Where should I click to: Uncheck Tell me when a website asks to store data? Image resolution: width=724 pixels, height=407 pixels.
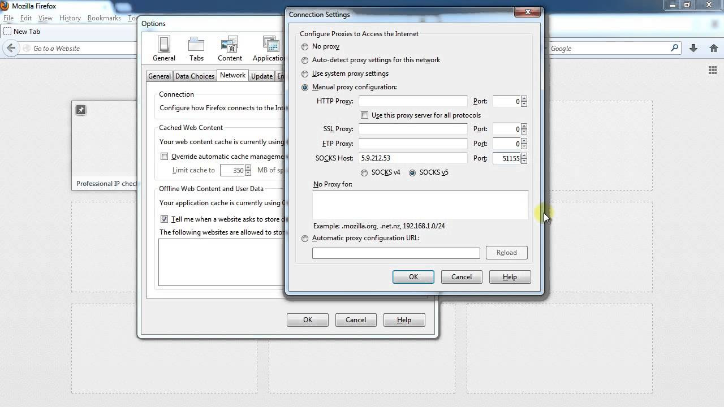click(x=165, y=219)
